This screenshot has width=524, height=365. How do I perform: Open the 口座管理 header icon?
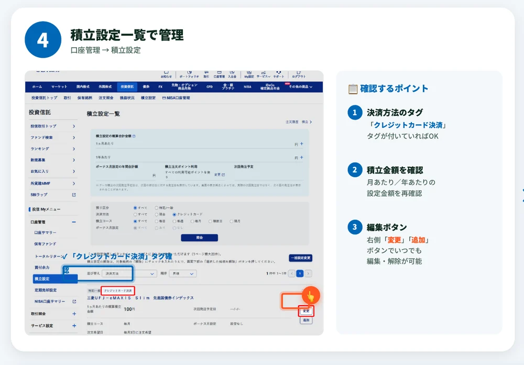(219, 74)
